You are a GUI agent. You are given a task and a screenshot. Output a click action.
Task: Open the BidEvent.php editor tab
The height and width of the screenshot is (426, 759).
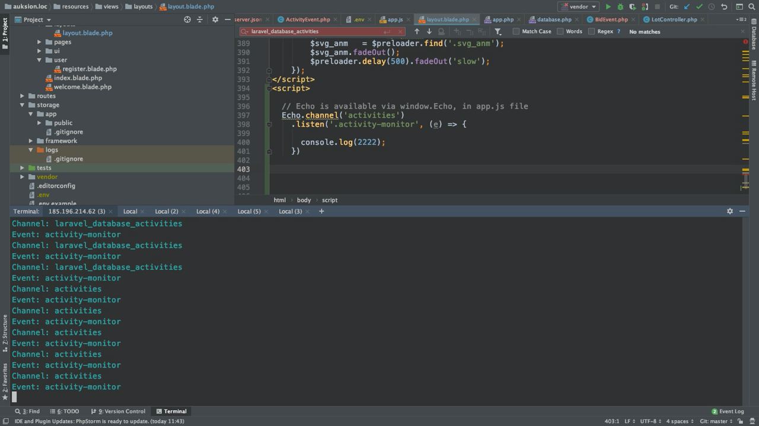coord(611,20)
